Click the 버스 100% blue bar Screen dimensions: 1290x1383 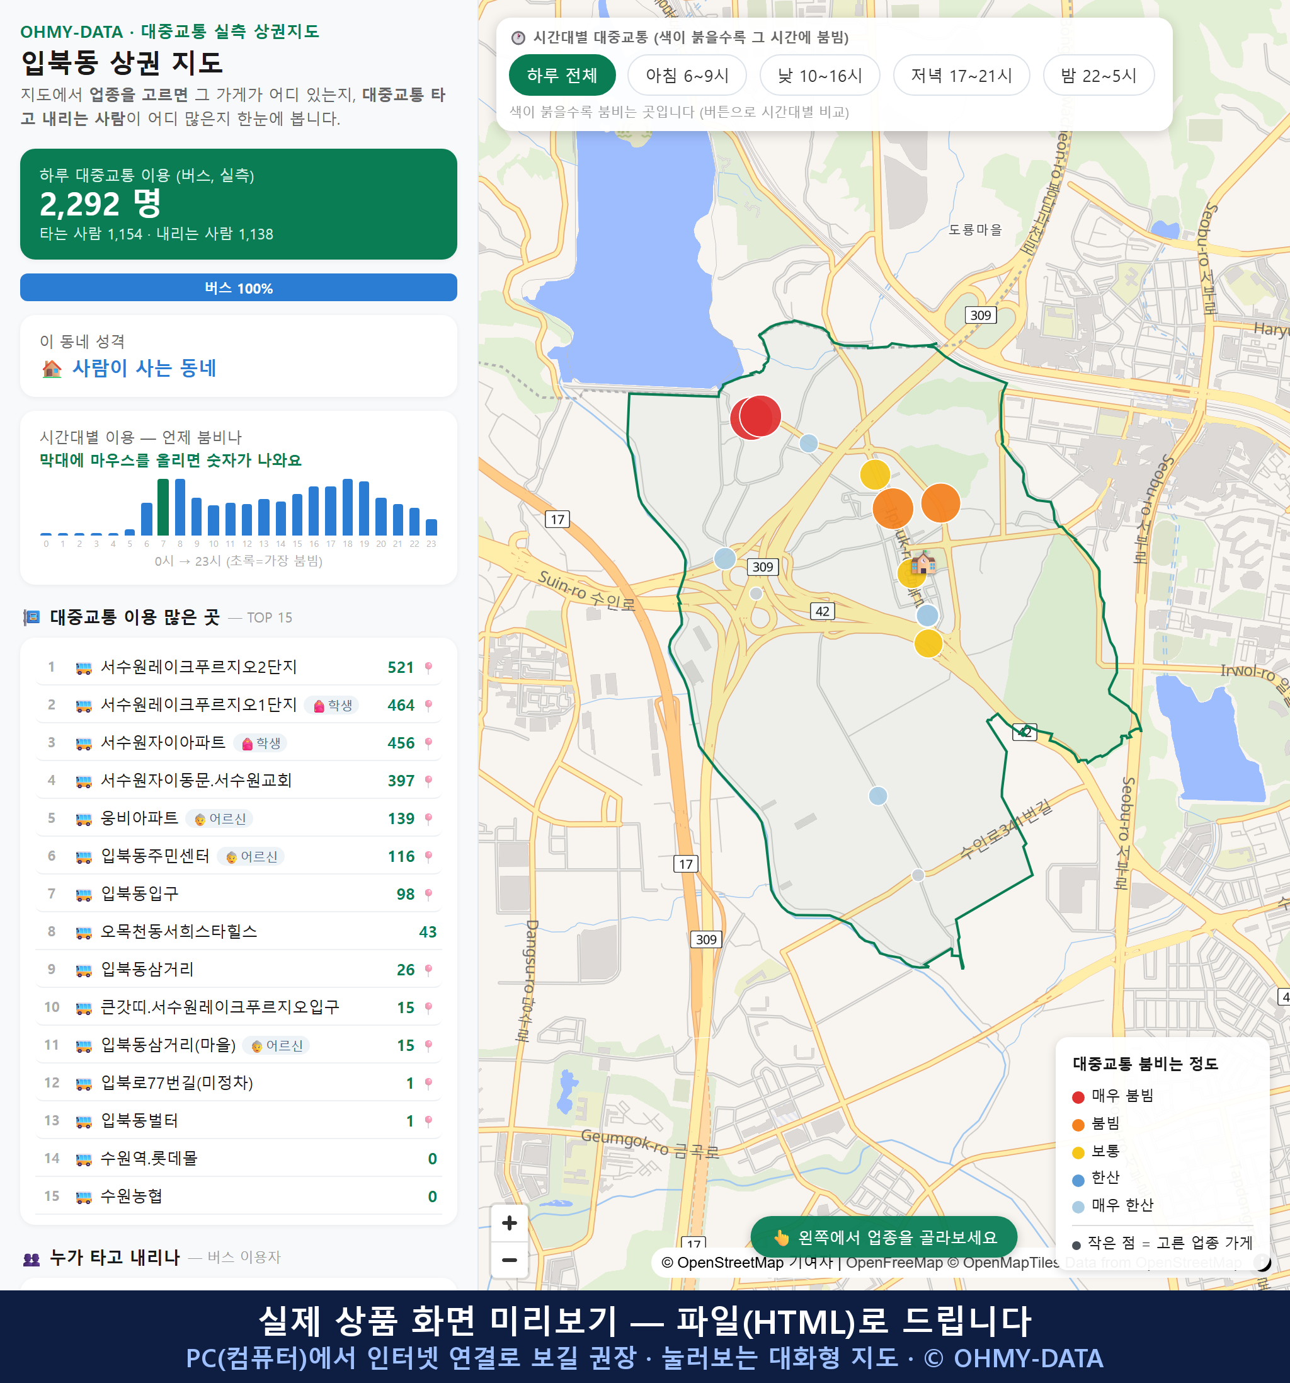[x=239, y=287]
